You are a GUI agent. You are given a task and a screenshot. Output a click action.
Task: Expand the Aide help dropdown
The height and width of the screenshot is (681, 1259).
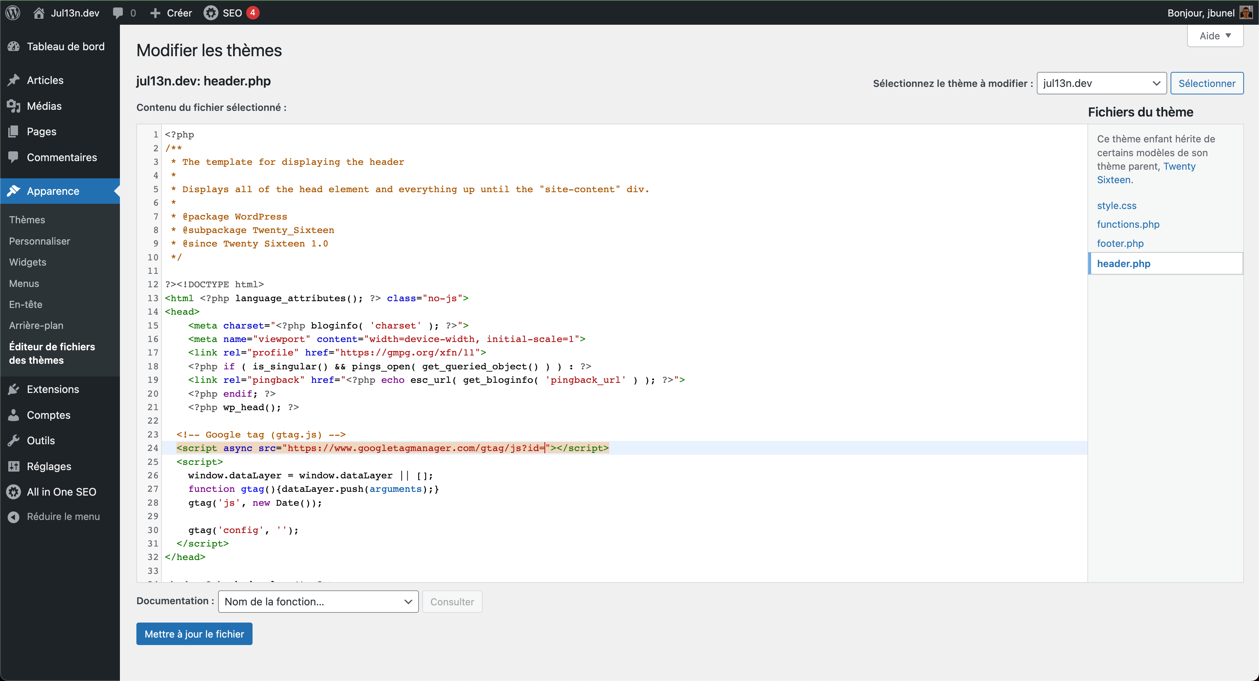(x=1215, y=36)
